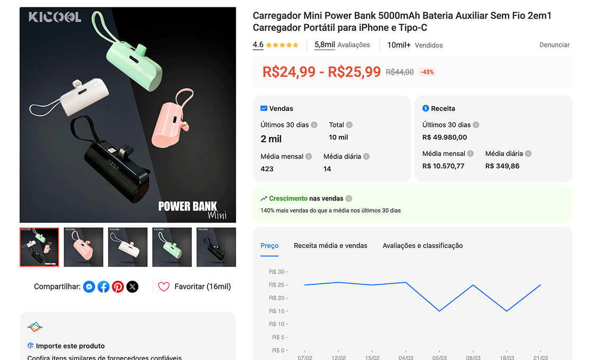
Task: Select the green power bank thumbnail
Action: [x=172, y=247]
